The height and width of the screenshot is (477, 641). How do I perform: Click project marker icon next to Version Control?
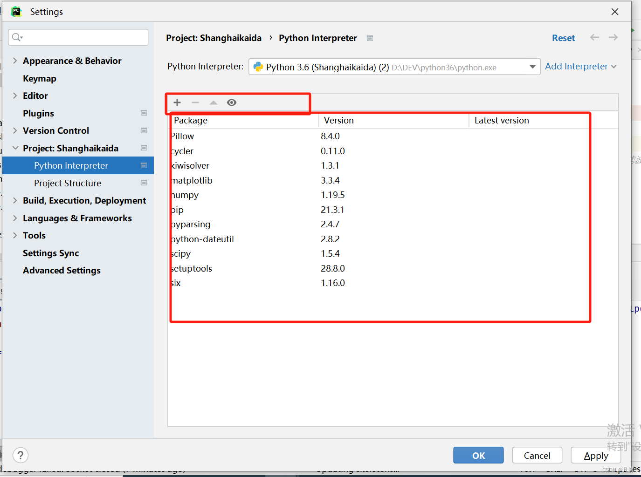click(144, 130)
